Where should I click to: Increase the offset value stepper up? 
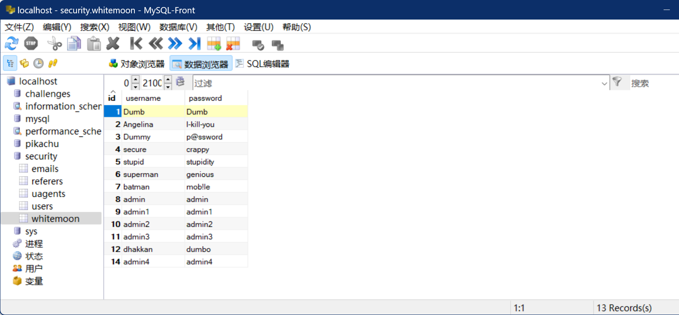(136, 79)
